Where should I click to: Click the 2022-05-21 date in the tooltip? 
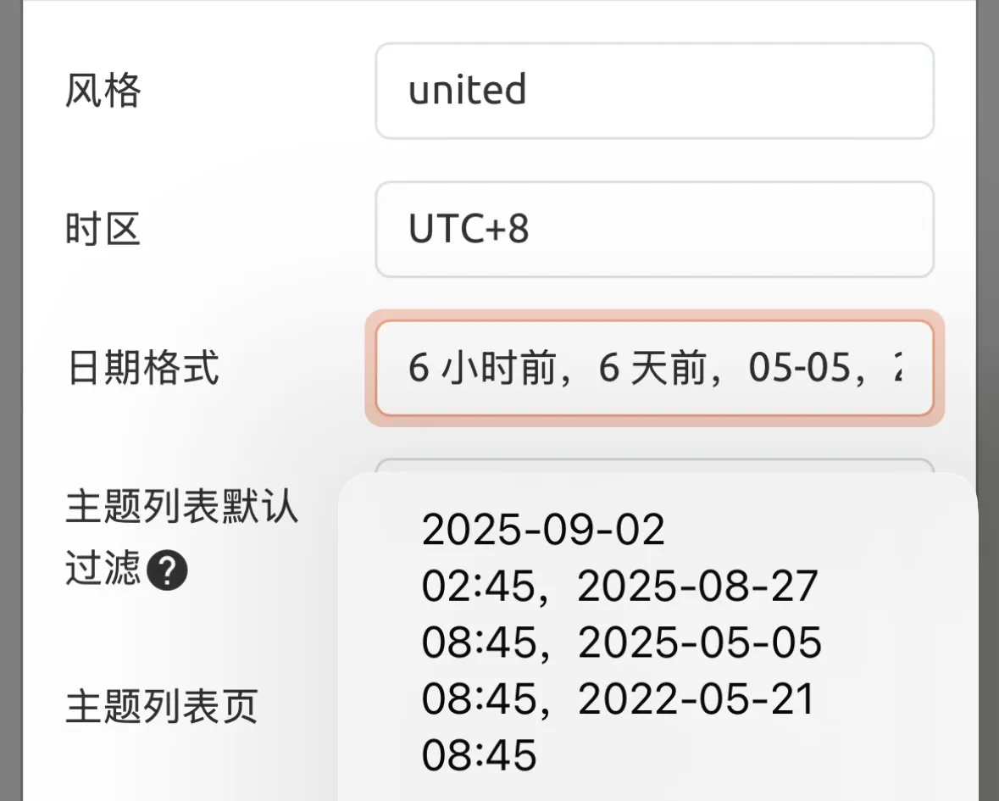[x=696, y=700]
